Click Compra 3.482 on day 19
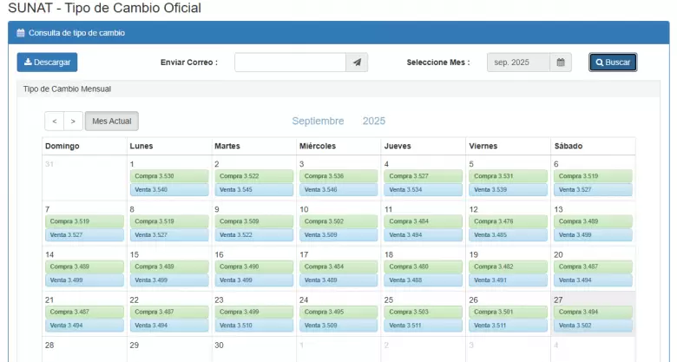The image size is (677, 362). click(x=508, y=267)
